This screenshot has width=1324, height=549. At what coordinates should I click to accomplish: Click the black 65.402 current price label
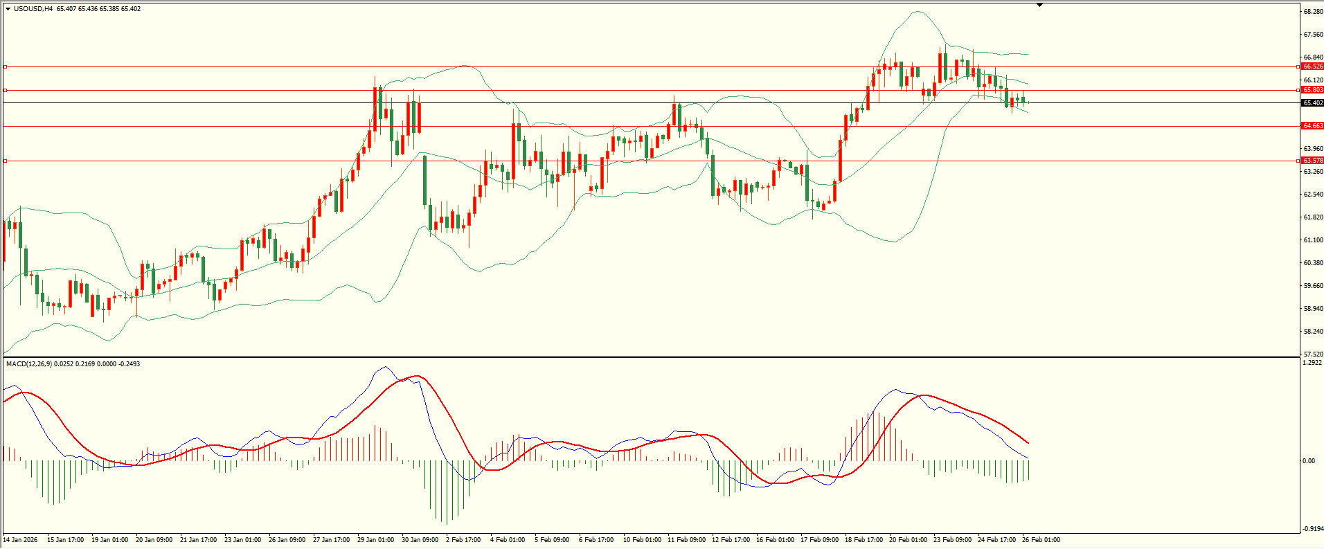[1312, 103]
